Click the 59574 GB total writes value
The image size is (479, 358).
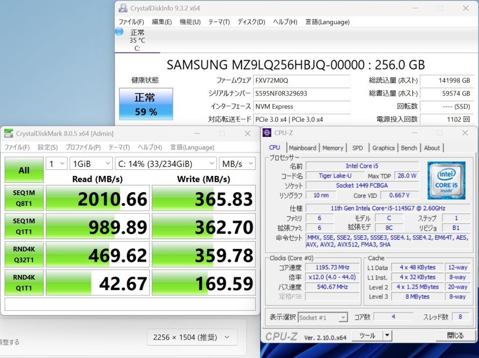[x=447, y=93]
